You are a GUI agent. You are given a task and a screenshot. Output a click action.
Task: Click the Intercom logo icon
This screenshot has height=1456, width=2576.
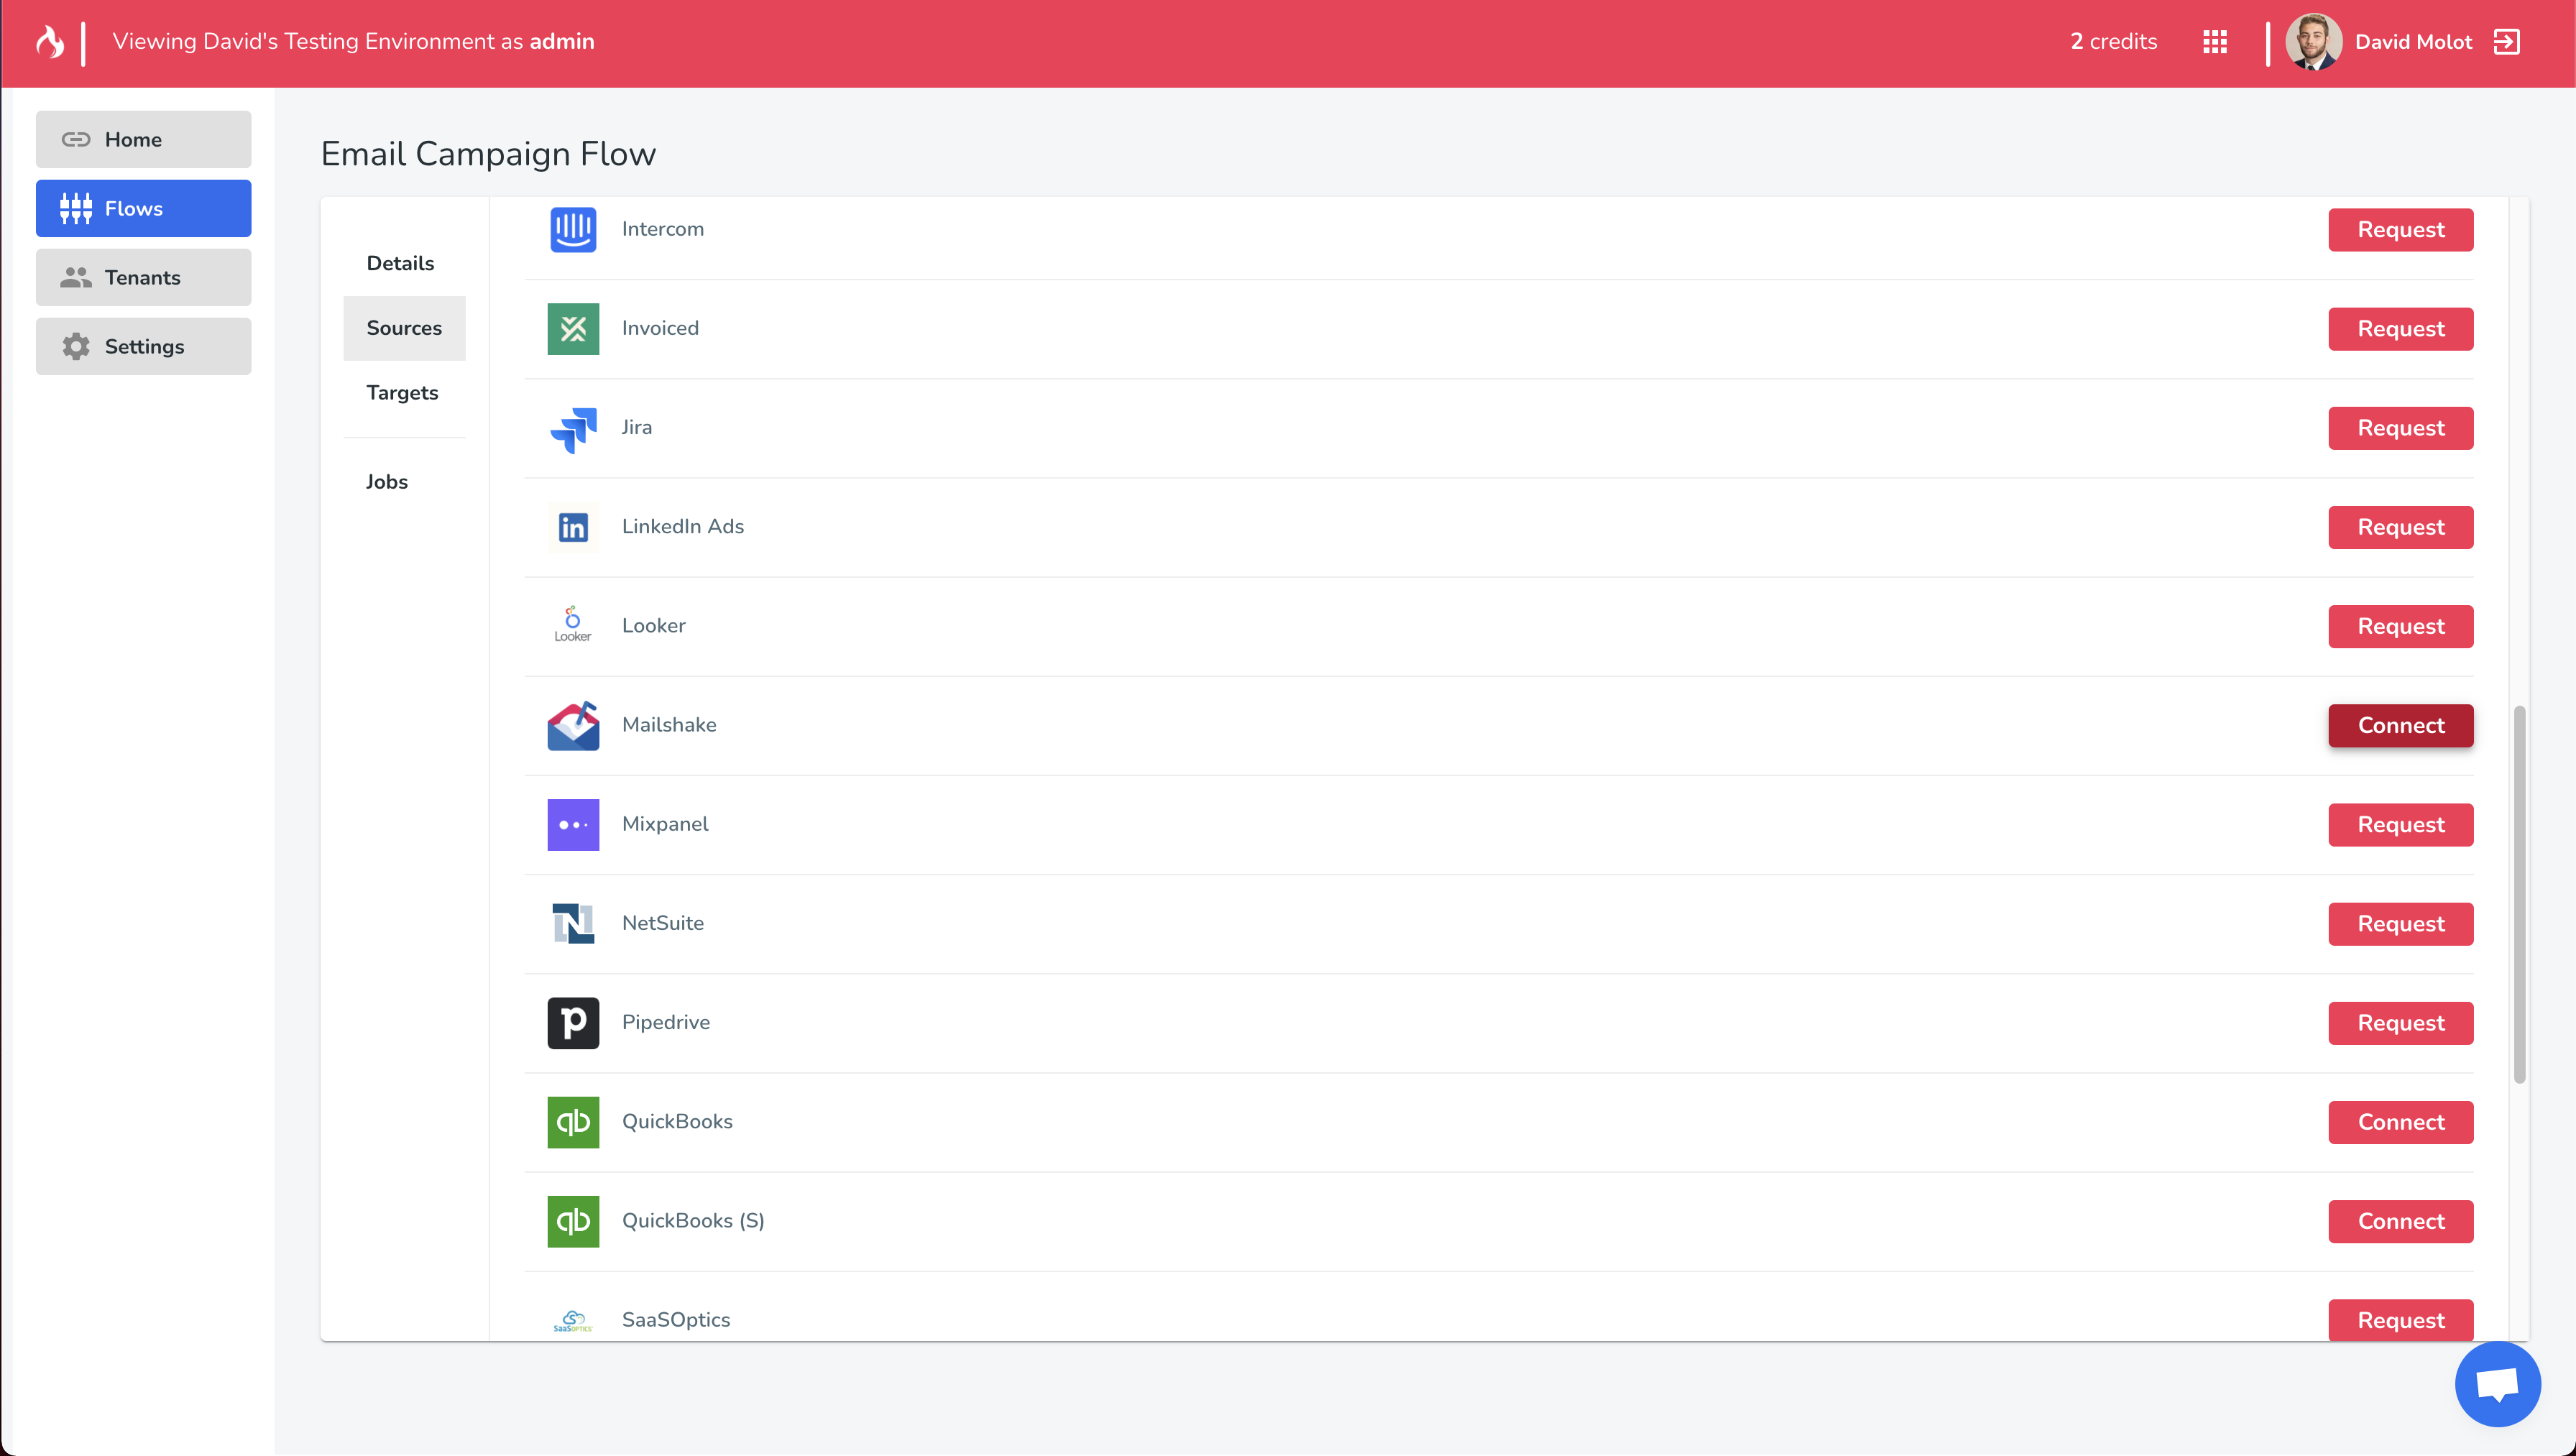(573, 229)
